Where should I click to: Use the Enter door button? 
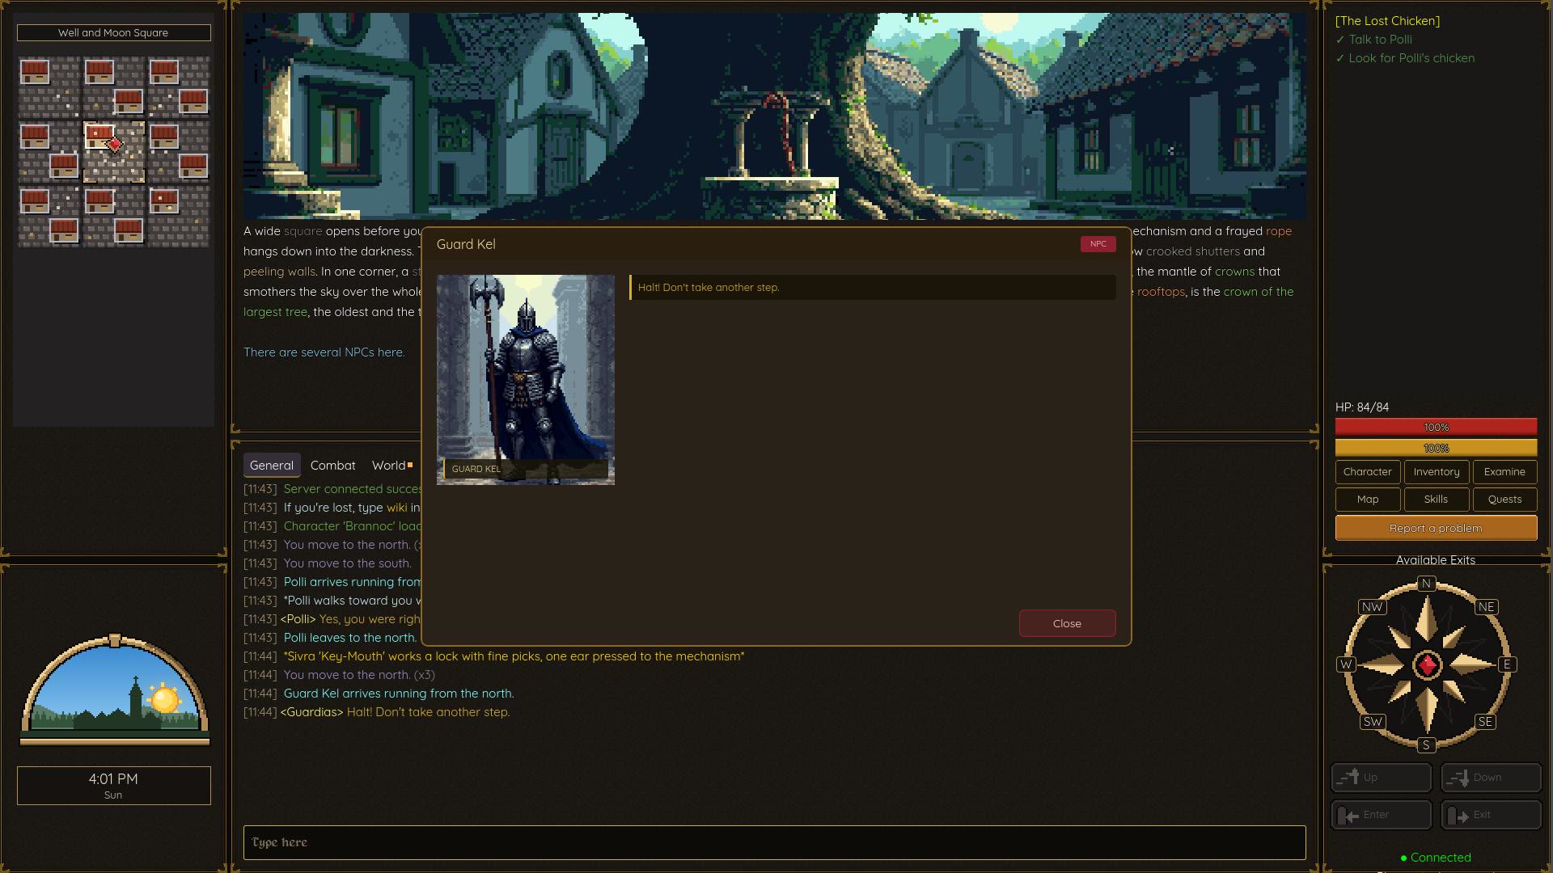click(1382, 815)
